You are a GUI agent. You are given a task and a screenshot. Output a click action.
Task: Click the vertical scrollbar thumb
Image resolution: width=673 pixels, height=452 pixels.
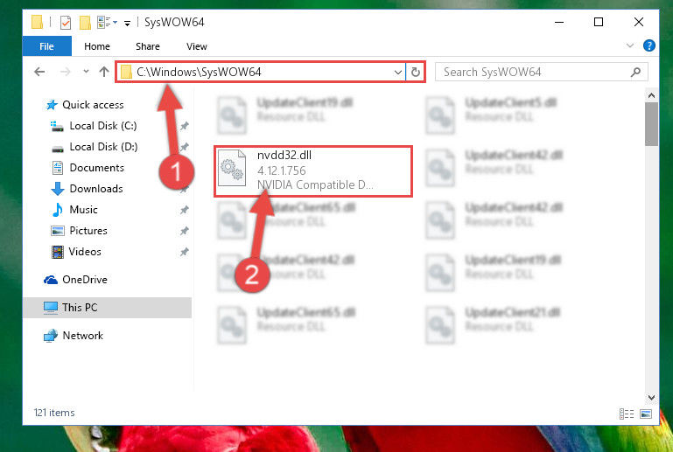pos(651,123)
